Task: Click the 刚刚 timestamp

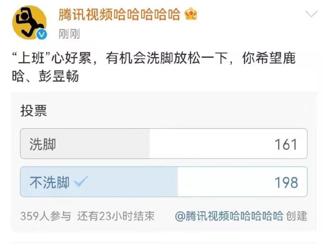Action: point(69,34)
